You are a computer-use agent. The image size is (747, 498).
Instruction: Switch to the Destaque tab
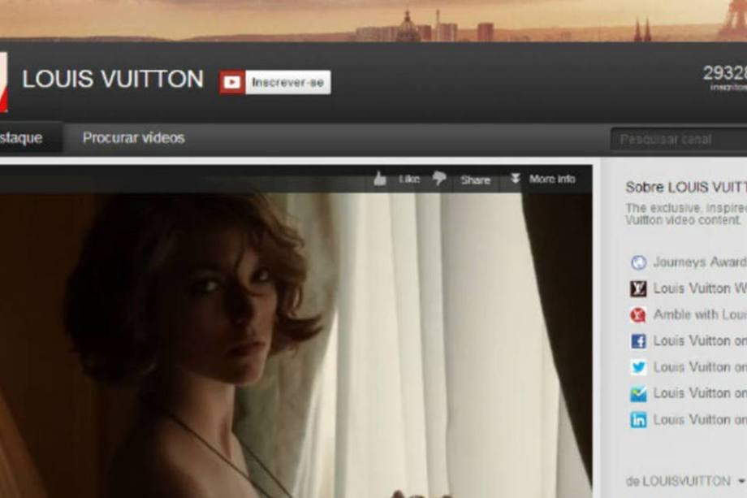point(23,138)
